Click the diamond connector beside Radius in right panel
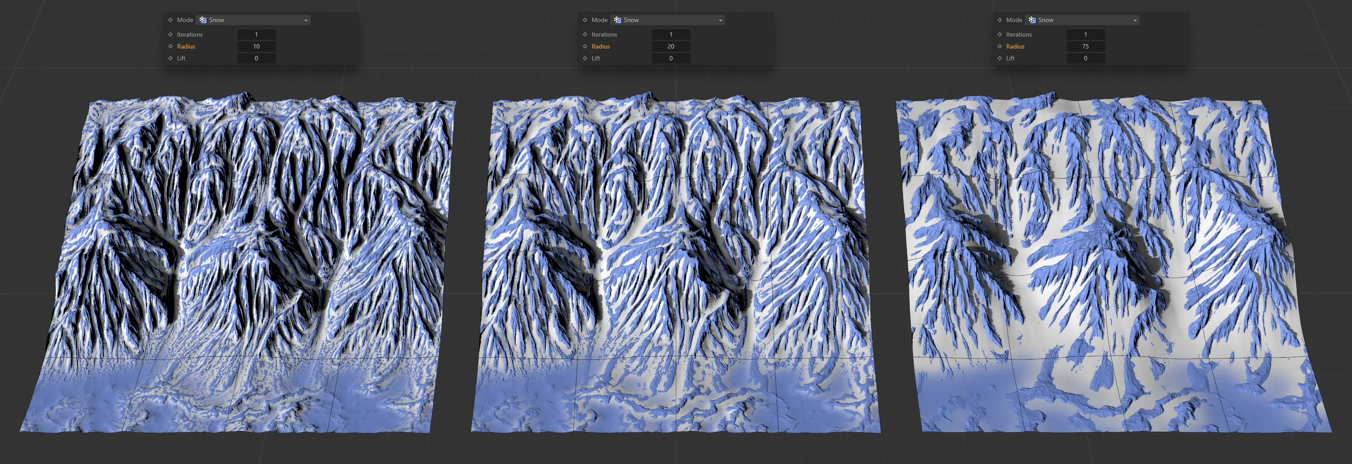 point(999,46)
